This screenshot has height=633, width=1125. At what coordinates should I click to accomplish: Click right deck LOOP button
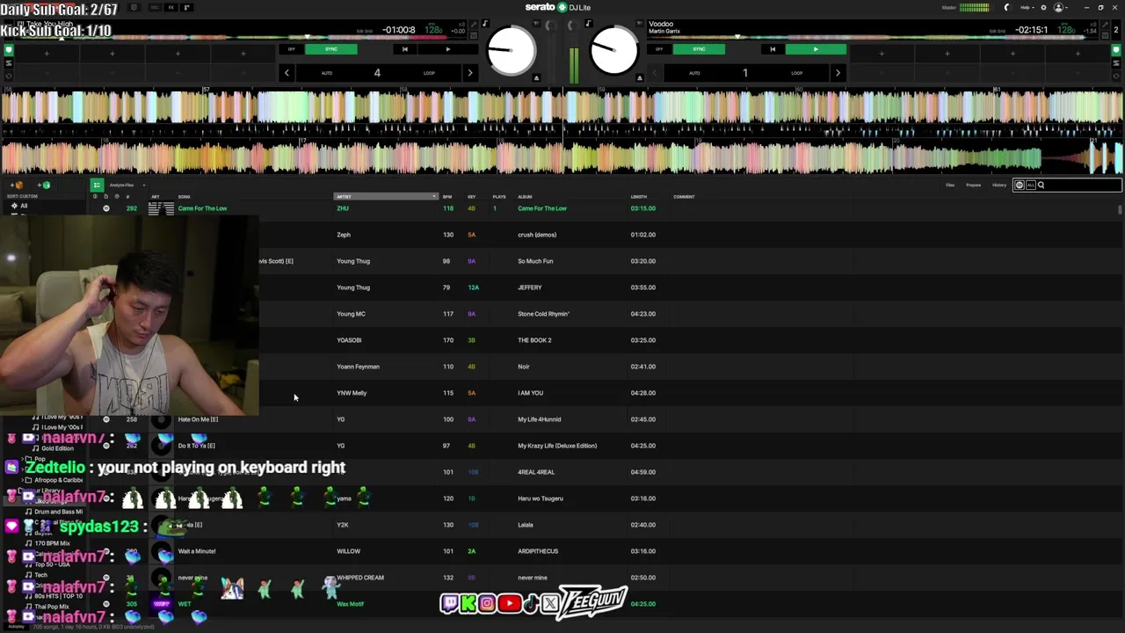click(797, 73)
